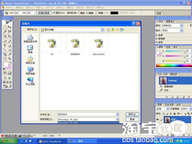The width and height of the screenshot is (192, 144).
Task: Select the Hand tool in toolbox
Action: pyautogui.click(x=5, y=58)
